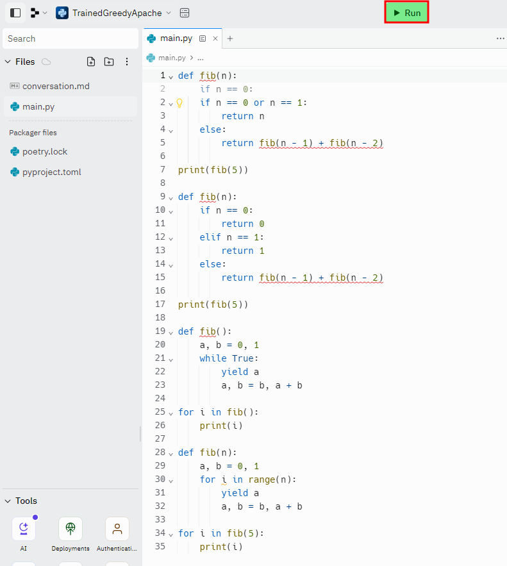Open the console panel icon beside project name
The width and height of the screenshot is (507, 566).
pos(185,13)
